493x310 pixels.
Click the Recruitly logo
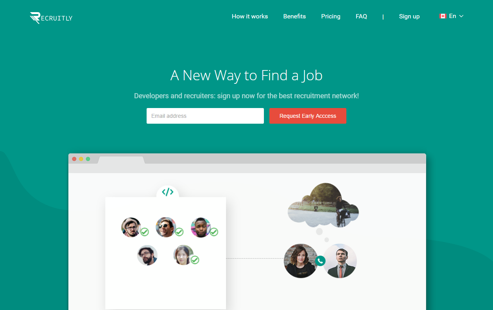pyautogui.click(x=51, y=18)
